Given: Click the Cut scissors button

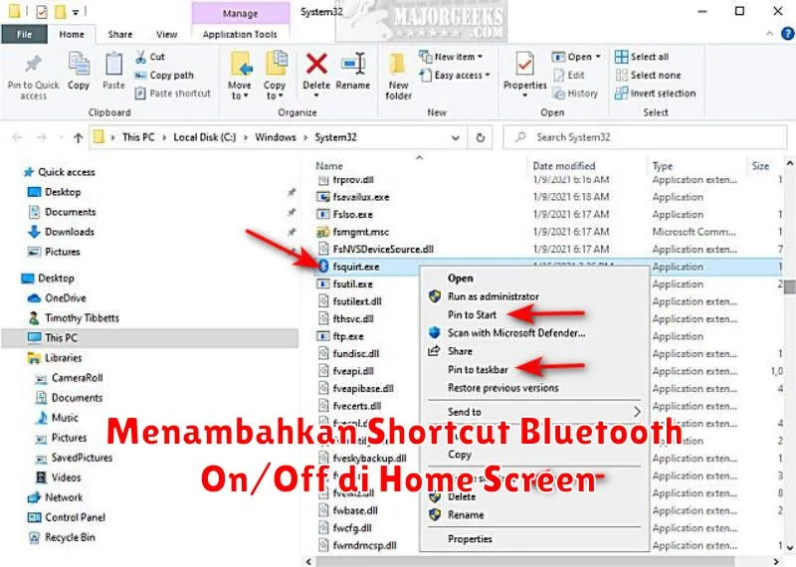Looking at the screenshot, I should (x=150, y=57).
